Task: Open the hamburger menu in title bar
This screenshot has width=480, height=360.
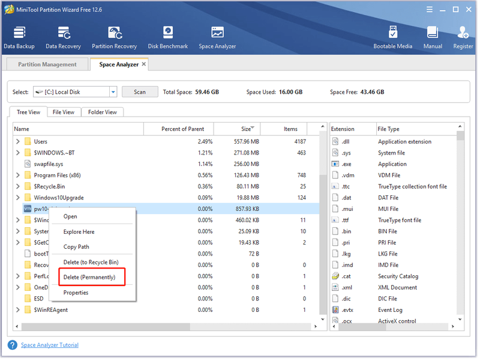Action: [431, 10]
